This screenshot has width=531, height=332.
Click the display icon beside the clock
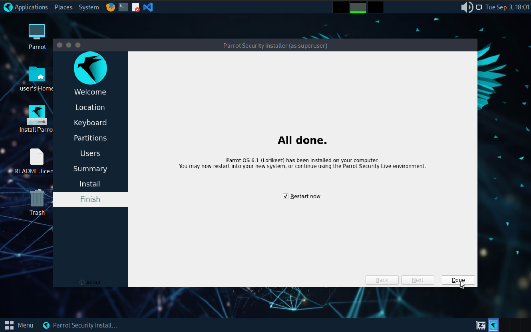pos(479,7)
